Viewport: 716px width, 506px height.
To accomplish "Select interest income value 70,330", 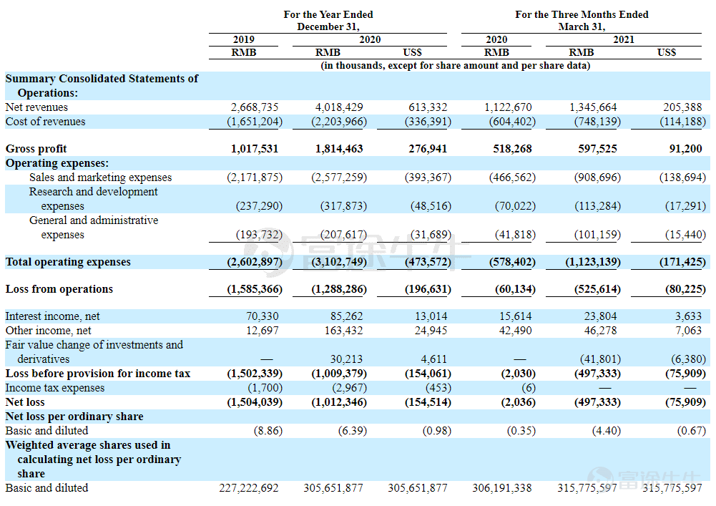I will pos(262,316).
